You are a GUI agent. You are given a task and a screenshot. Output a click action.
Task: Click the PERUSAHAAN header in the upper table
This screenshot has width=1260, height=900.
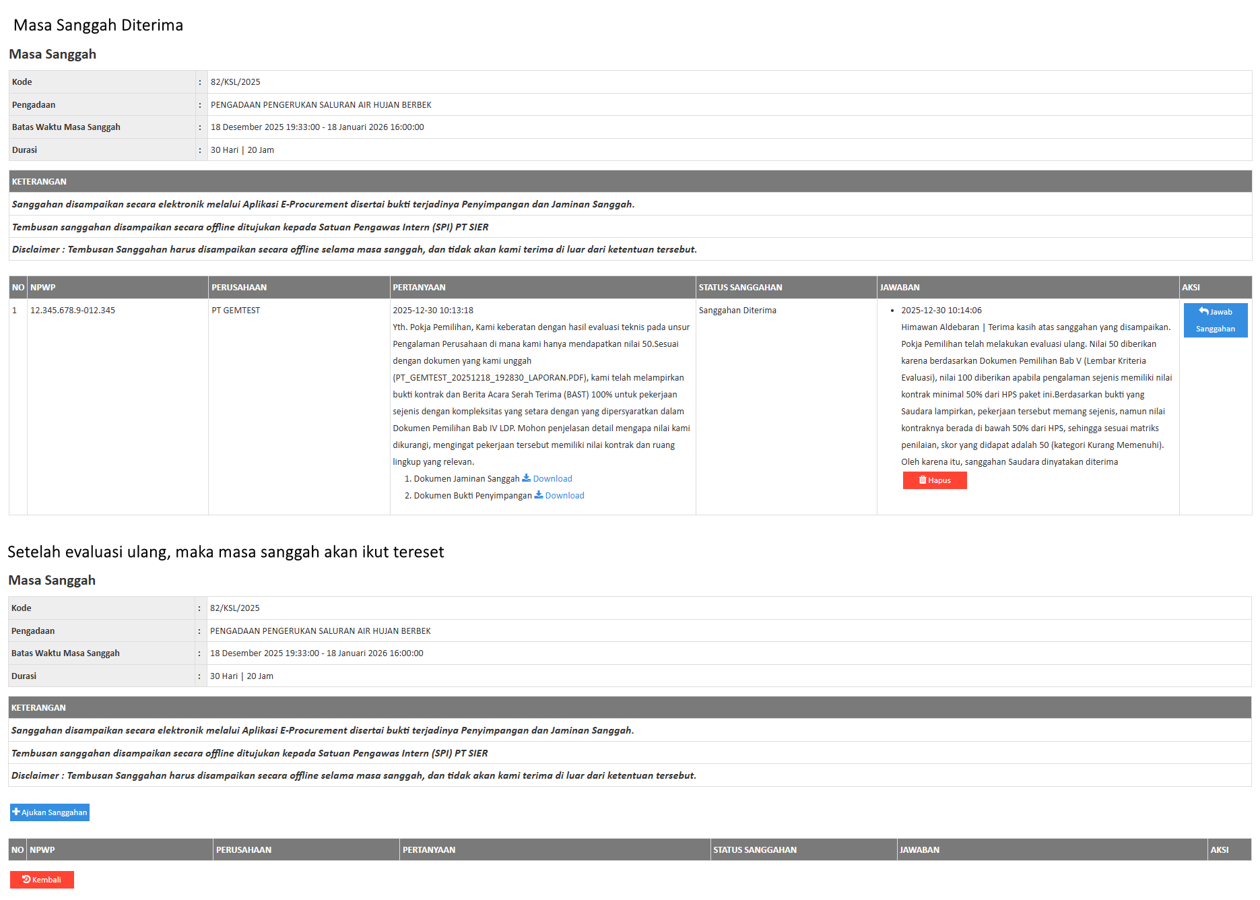[x=239, y=288]
